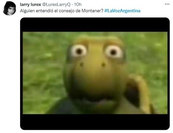The height and width of the screenshot is (133, 173).
Task: Open the tweet via the 10h timestamp
Action: 78,4
